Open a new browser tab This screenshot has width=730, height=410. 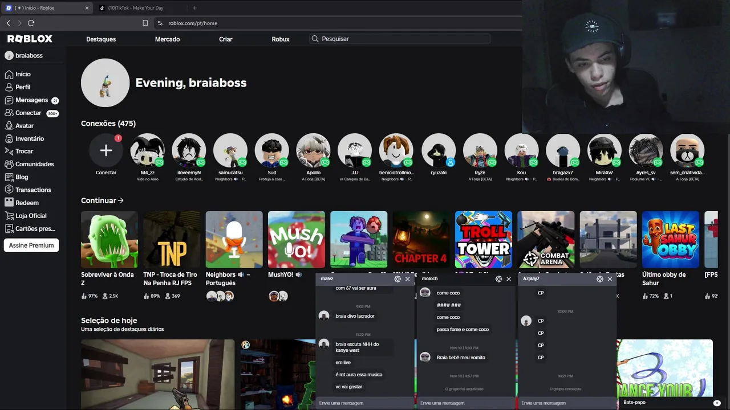pyautogui.click(x=194, y=8)
